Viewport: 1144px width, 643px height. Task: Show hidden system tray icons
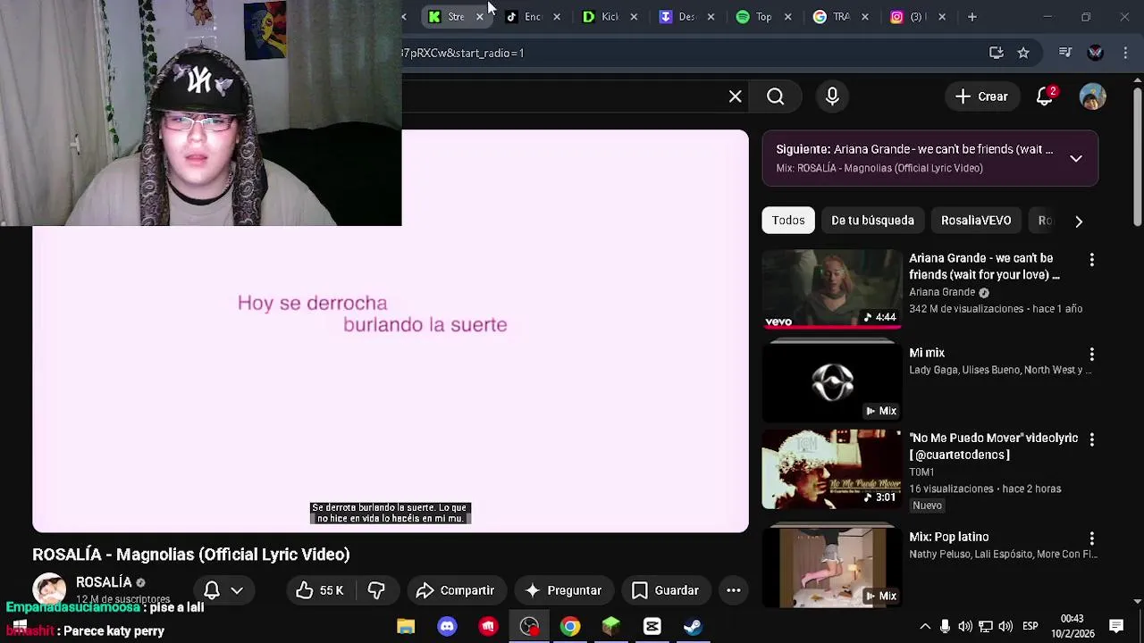[x=925, y=626]
